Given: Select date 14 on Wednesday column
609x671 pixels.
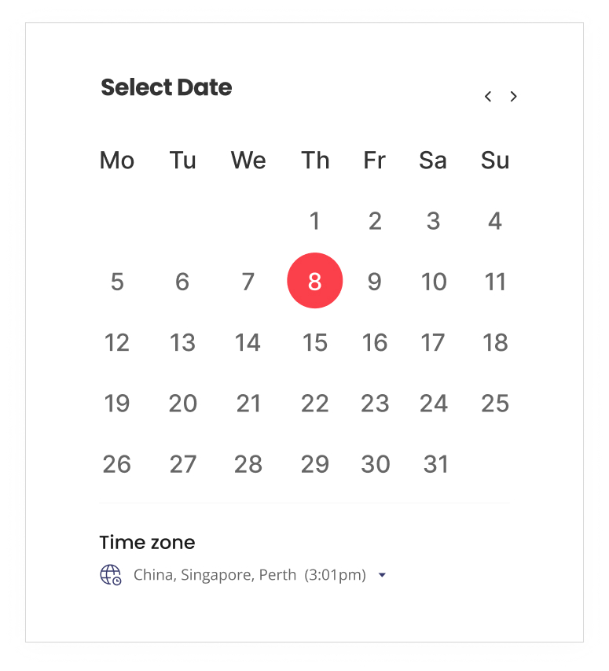Looking at the screenshot, I should coord(248,342).
